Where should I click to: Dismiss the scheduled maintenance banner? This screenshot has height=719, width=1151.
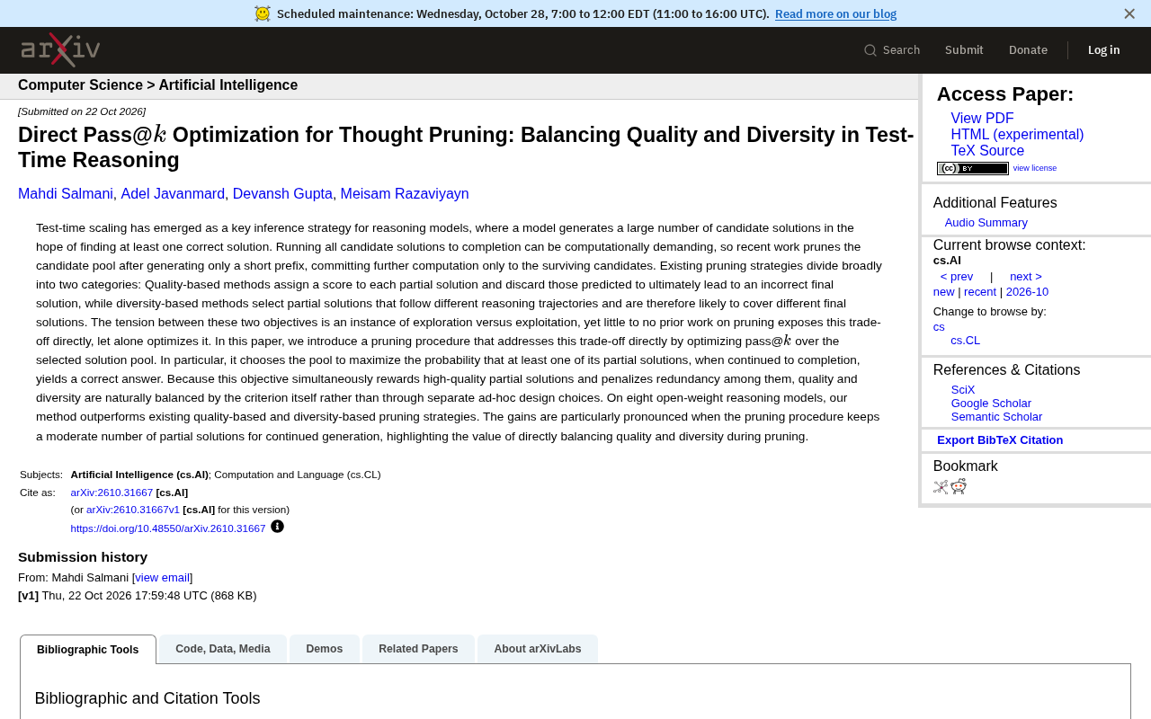click(x=1129, y=13)
